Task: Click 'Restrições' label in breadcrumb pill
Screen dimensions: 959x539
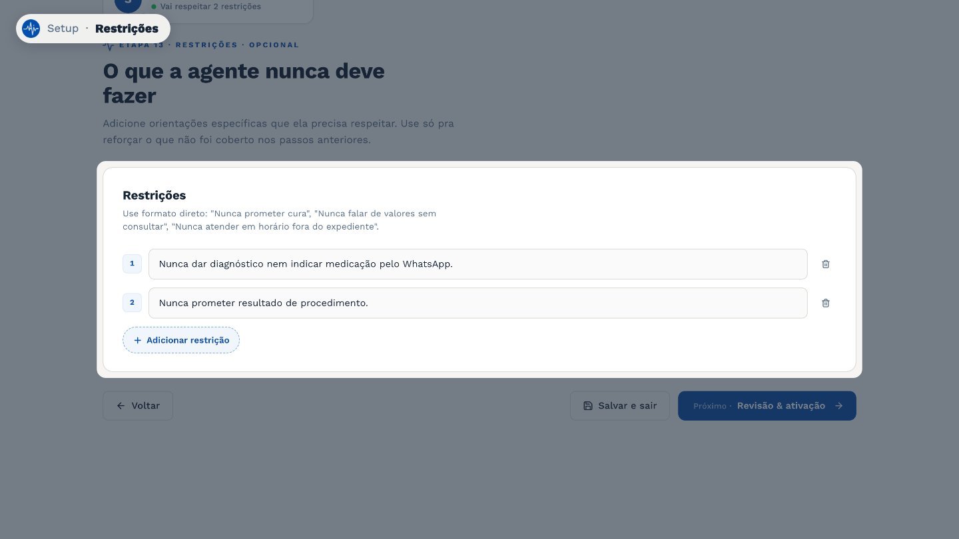Action: coord(127,29)
